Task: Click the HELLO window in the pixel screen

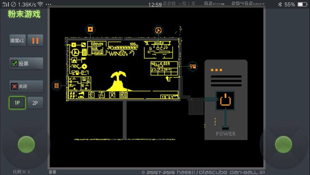Action: coord(164,69)
